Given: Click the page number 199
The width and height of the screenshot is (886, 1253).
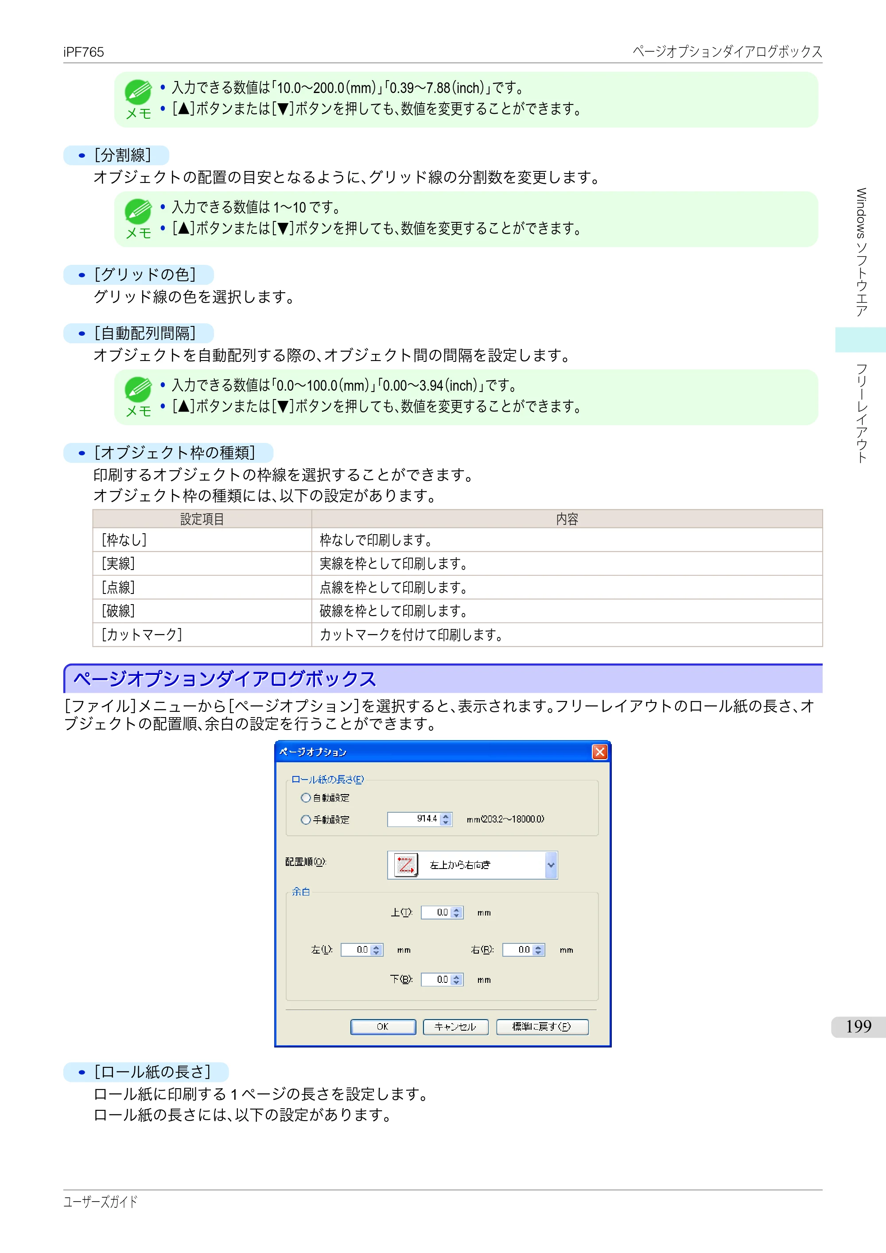Looking at the screenshot, I should pyautogui.click(x=858, y=1027).
